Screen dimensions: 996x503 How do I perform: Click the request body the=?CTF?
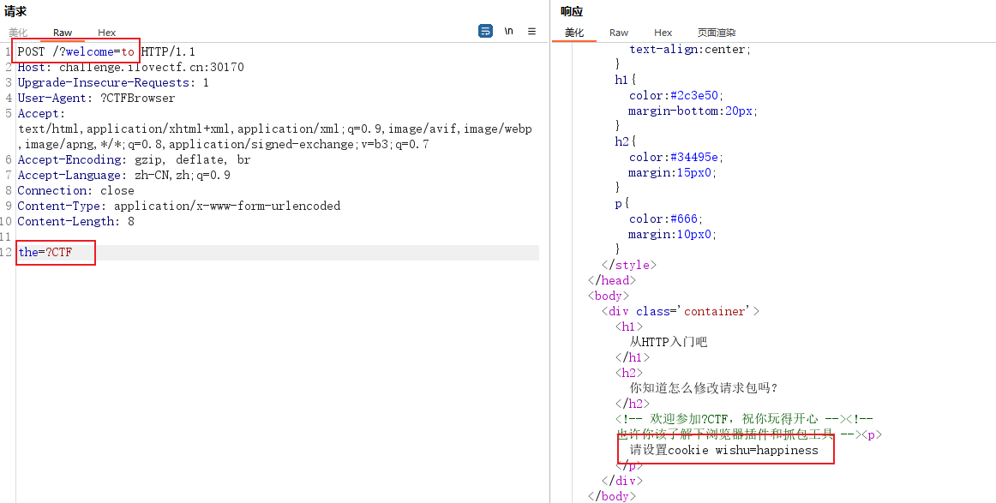pyautogui.click(x=45, y=252)
